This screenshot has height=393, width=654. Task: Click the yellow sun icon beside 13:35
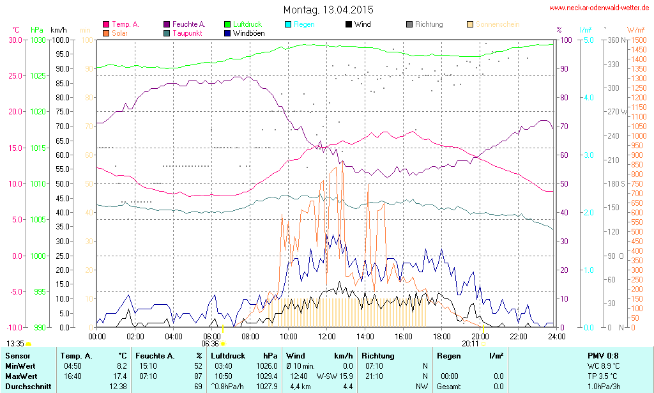click(29, 343)
